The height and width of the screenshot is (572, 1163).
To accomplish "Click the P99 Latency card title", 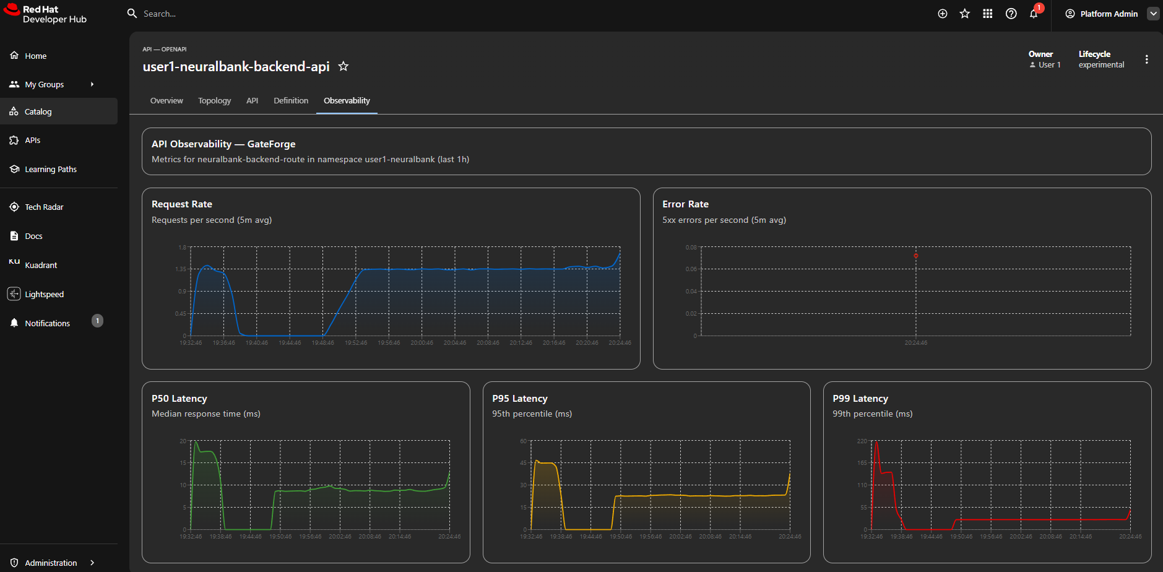I will point(860,399).
